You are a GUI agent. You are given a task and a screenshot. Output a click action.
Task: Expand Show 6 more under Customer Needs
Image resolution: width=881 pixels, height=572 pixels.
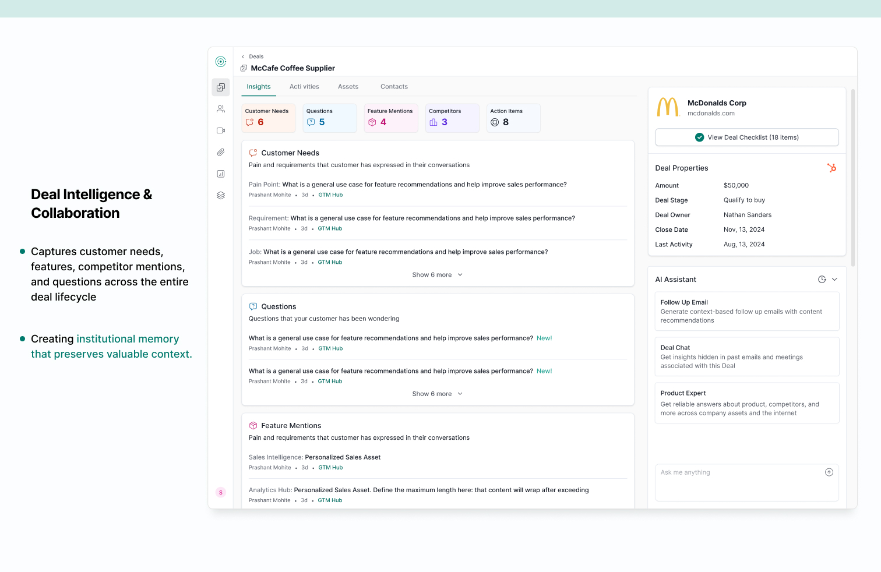pos(438,275)
